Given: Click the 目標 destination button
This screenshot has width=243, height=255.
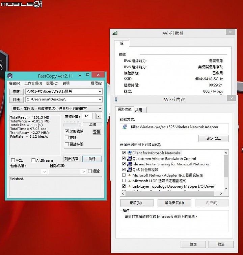Looking at the screenshot, I should click(x=17, y=99).
